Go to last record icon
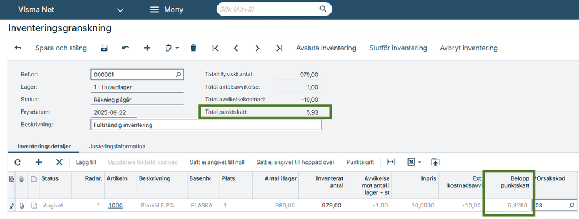 point(279,48)
